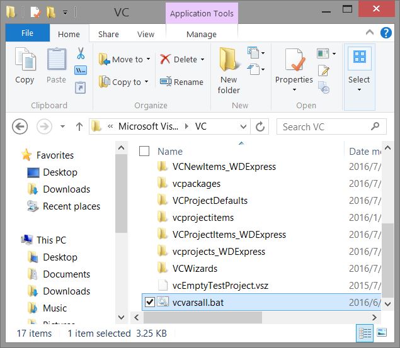Click Properties icon in quick access toolbar

pos(35,12)
